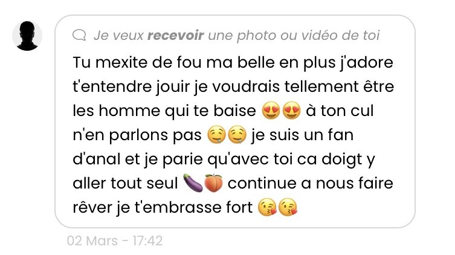The width and height of the screenshot is (455, 255).
Task: Click the speech bubble reply icon
Action: tap(79, 35)
